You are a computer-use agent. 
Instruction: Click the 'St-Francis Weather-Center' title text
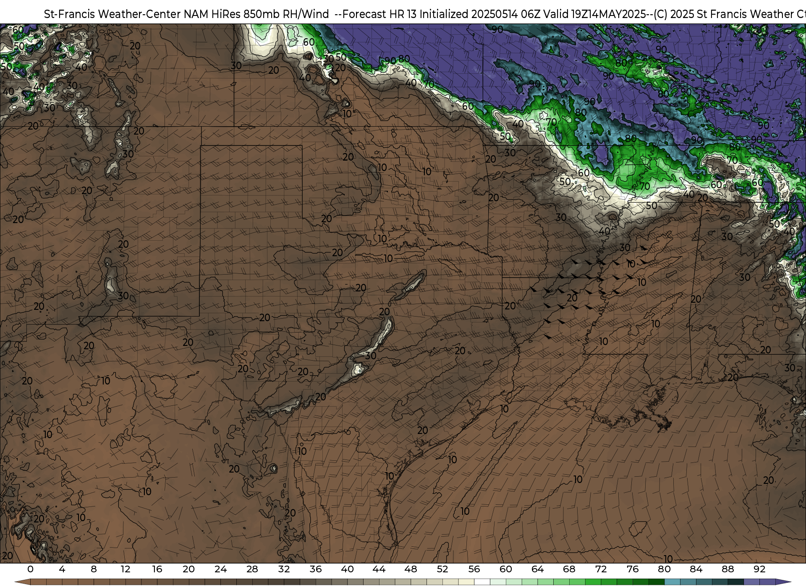click(113, 14)
